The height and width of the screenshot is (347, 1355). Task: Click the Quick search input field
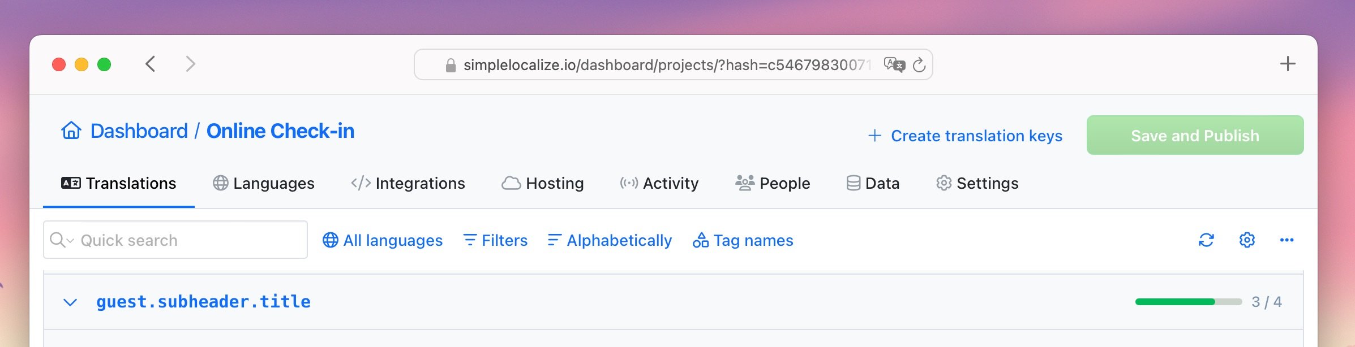[x=175, y=240]
